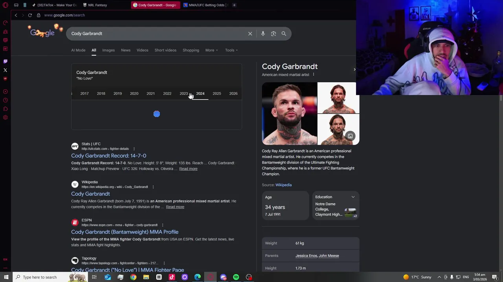The image size is (503, 282).
Task: Open Google Chrome from the taskbar
Action: [133, 277]
